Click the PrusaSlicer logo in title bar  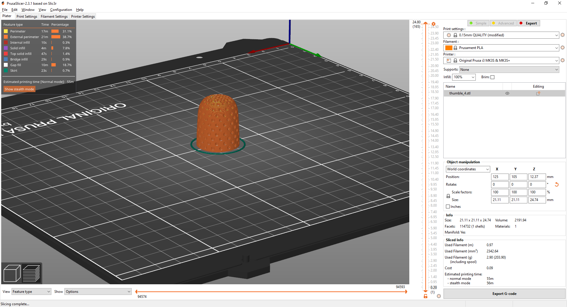[x=3, y=3]
